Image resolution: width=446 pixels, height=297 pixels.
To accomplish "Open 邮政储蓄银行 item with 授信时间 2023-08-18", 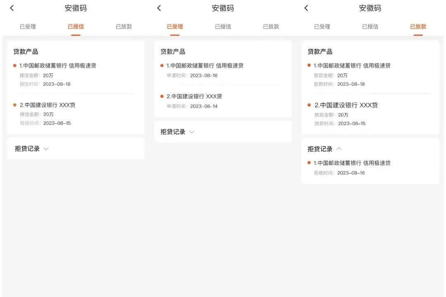I will [x=58, y=66].
